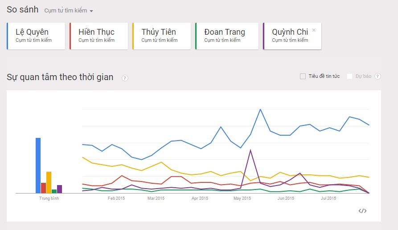This screenshot has width=398, height=230.
Task: Enable the Tiêu đề tin tức checkbox
Action: (x=303, y=77)
